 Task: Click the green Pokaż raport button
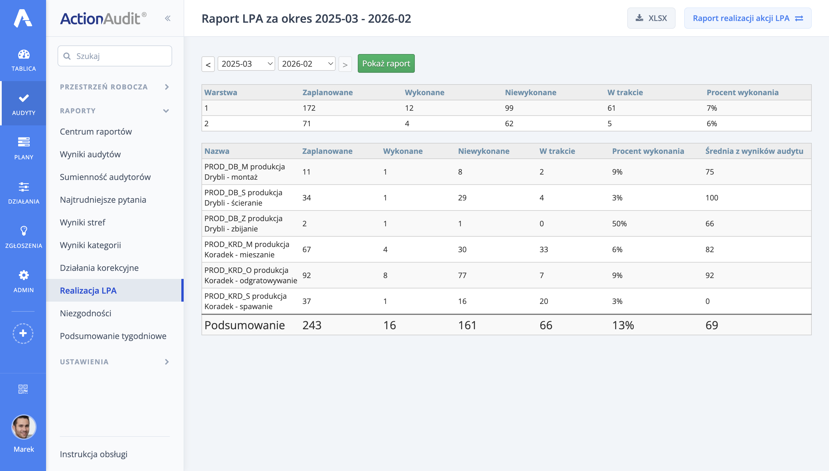386,63
